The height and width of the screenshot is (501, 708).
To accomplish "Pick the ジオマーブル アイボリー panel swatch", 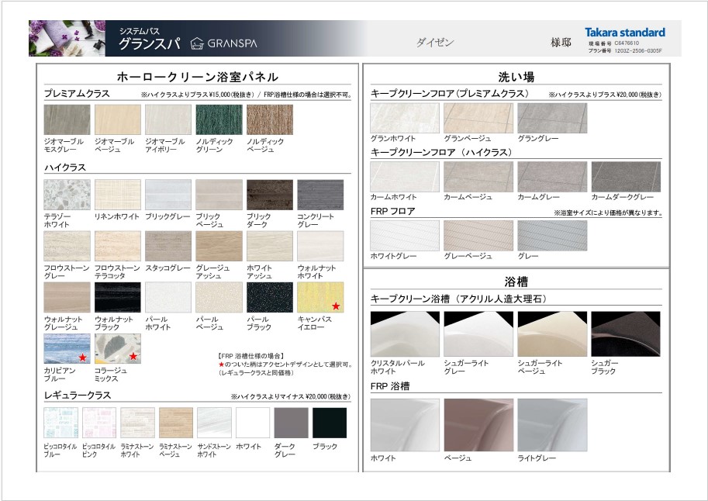I will click(168, 119).
